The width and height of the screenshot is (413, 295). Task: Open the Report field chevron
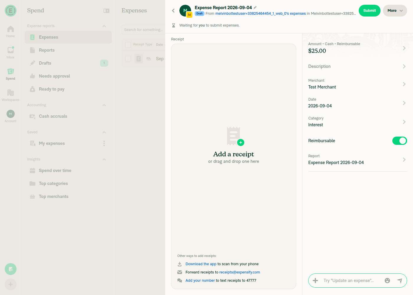(x=404, y=160)
